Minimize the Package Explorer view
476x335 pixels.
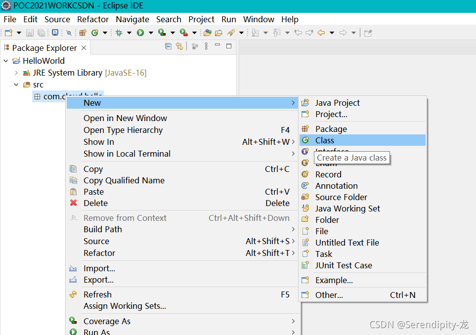[x=217, y=45]
